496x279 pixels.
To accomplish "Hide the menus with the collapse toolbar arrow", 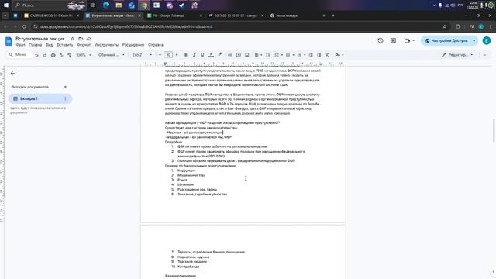I will (x=484, y=55).
